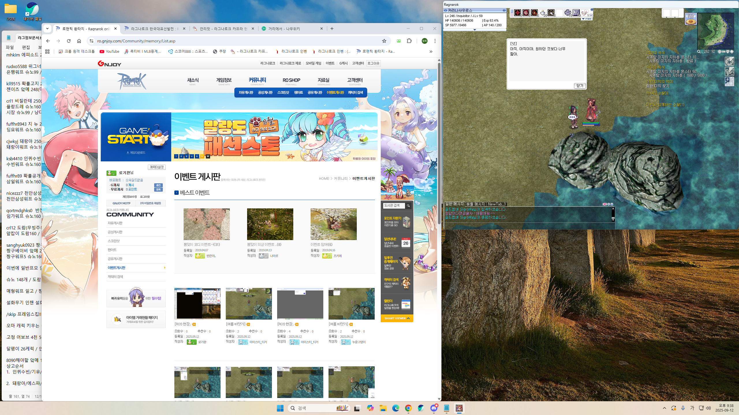The image size is (739, 415).
Task: Open the Cash Shop icon in Ragnarok
Action: tap(691, 19)
